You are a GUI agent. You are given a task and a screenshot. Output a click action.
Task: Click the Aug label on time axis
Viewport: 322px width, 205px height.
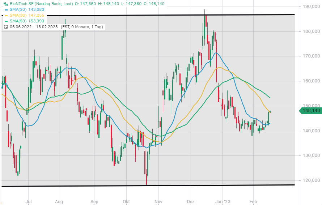(x=59, y=202)
